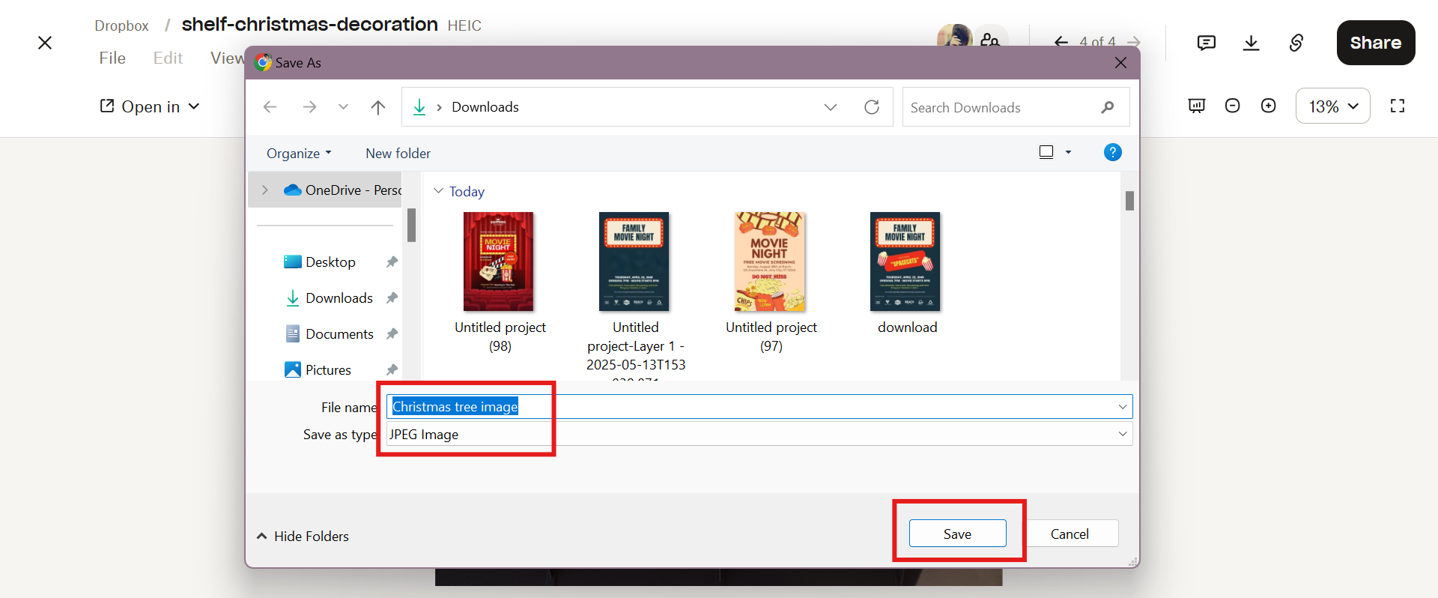The width and height of the screenshot is (1438, 598).
Task: Select OneDrive - Personal in sidebar
Action: (x=342, y=190)
